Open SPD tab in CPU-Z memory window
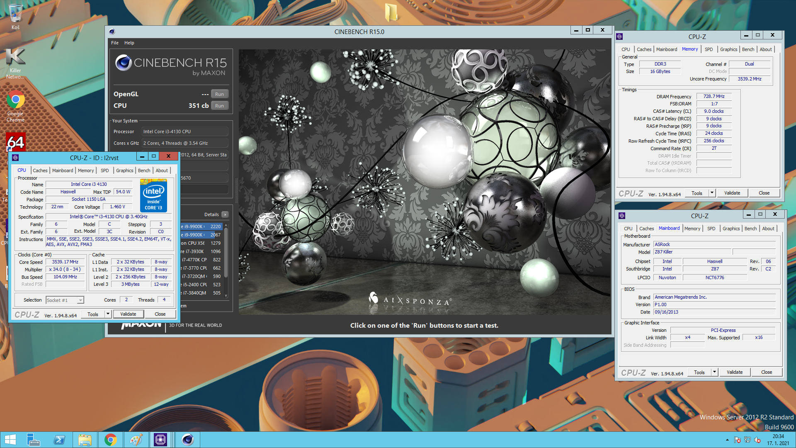The width and height of the screenshot is (796, 448). 709,49
